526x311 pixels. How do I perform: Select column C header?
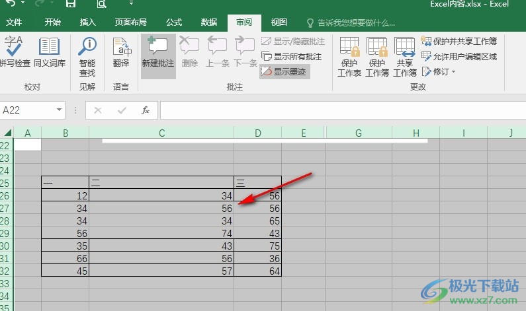(x=161, y=133)
